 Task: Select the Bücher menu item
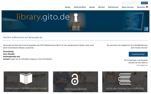(x=102, y=7)
